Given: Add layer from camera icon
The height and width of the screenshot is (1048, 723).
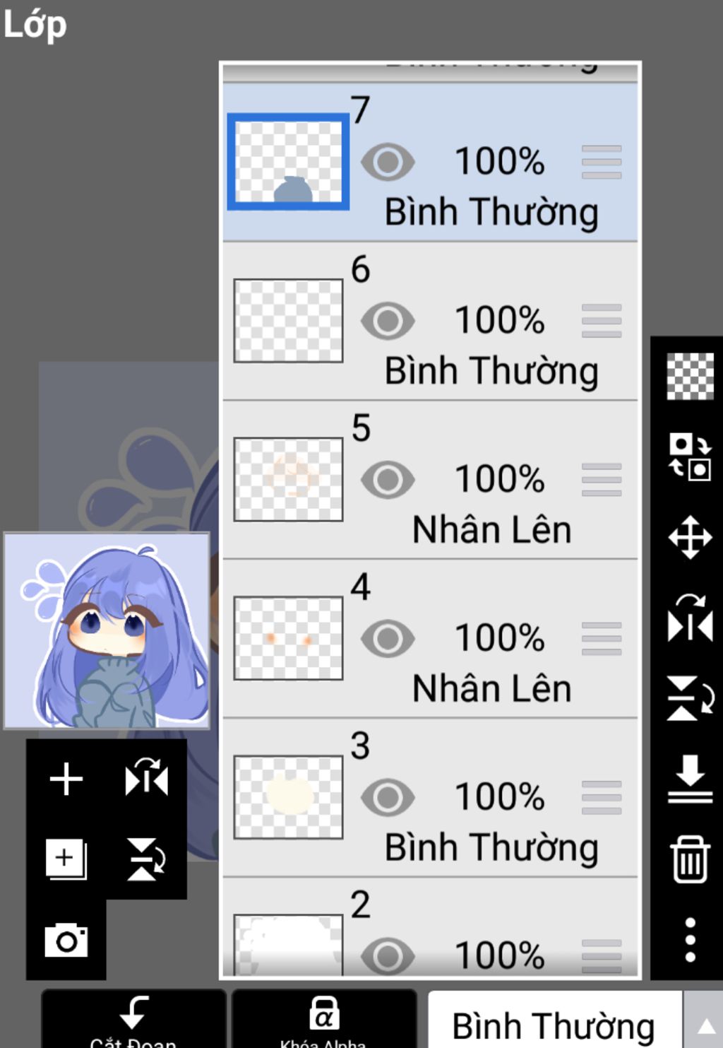Looking at the screenshot, I should pyautogui.click(x=66, y=940).
